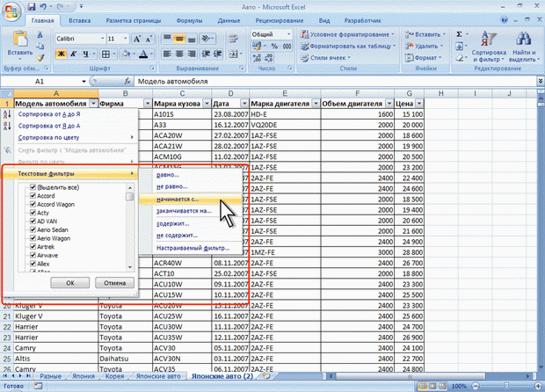Uncheck the Acty checkbox
The width and height of the screenshot is (545, 392).
(33, 213)
